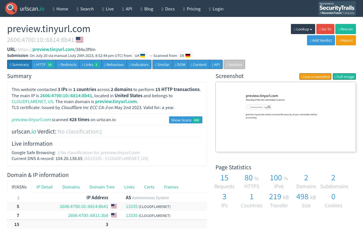
Task: Click Show Scans 428 button
Action: coord(185,120)
